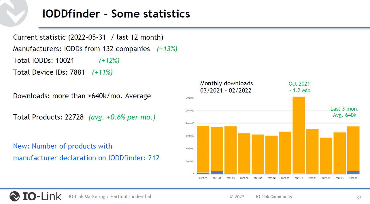This screenshot has width=370, height=204.
Task: Click the orange bar for 2021-03
Action: pyautogui.click(x=203, y=149)
